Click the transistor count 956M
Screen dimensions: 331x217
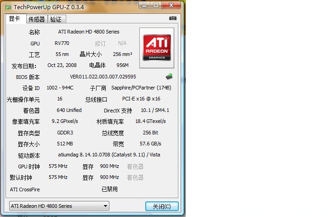point(122,65)
